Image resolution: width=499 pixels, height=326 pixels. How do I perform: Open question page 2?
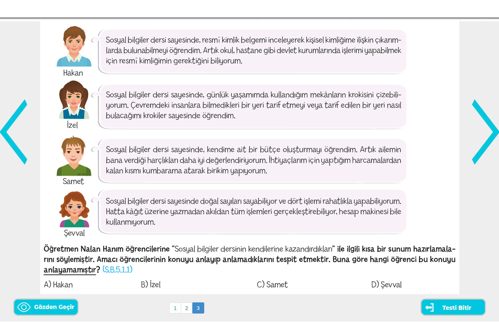(x=186, y=308)
